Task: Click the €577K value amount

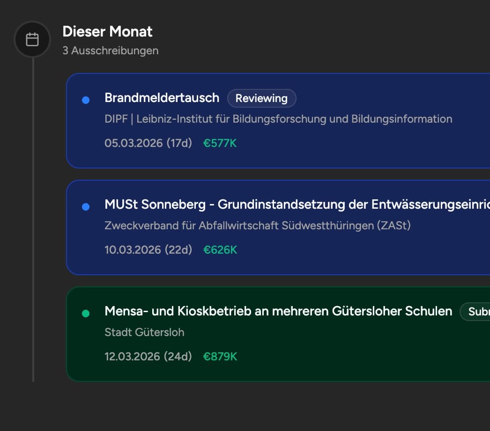Action: click(220, 143)
